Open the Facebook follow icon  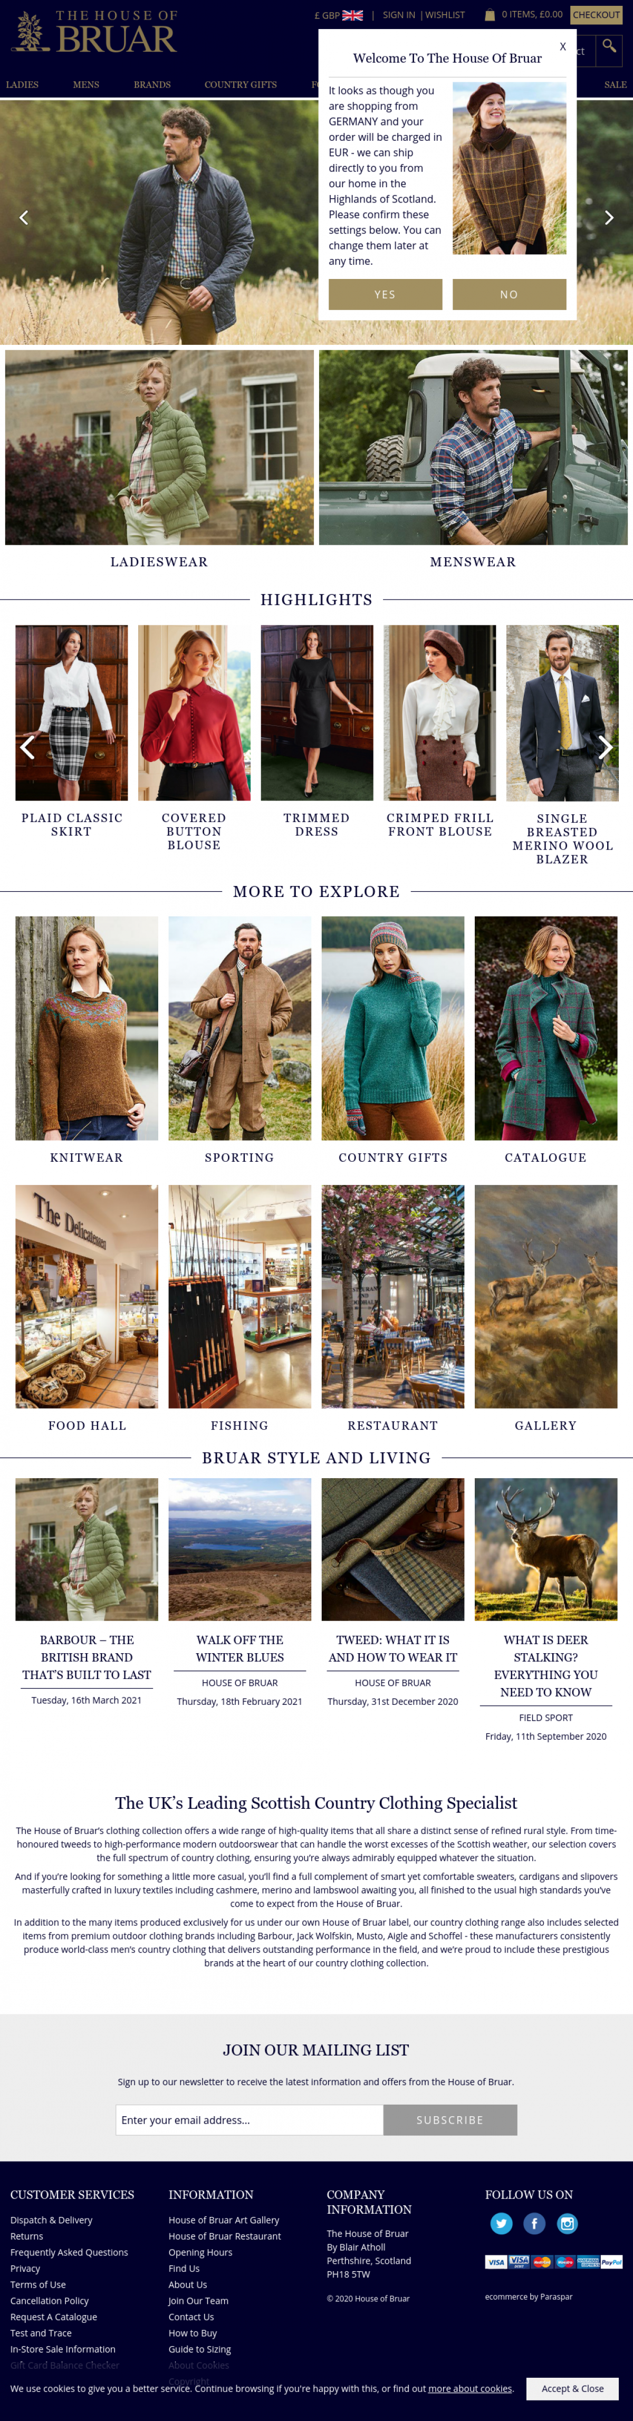tap(534, 2224)
